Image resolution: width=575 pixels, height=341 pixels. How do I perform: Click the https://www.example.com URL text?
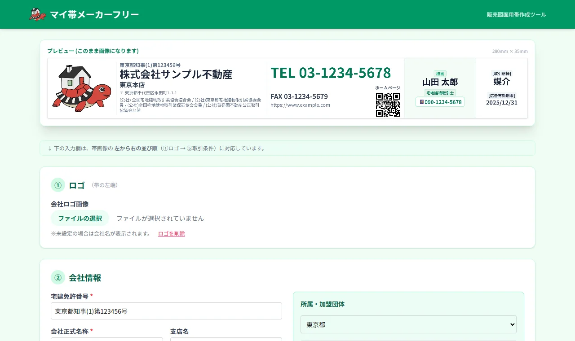(x=300, y=105)
